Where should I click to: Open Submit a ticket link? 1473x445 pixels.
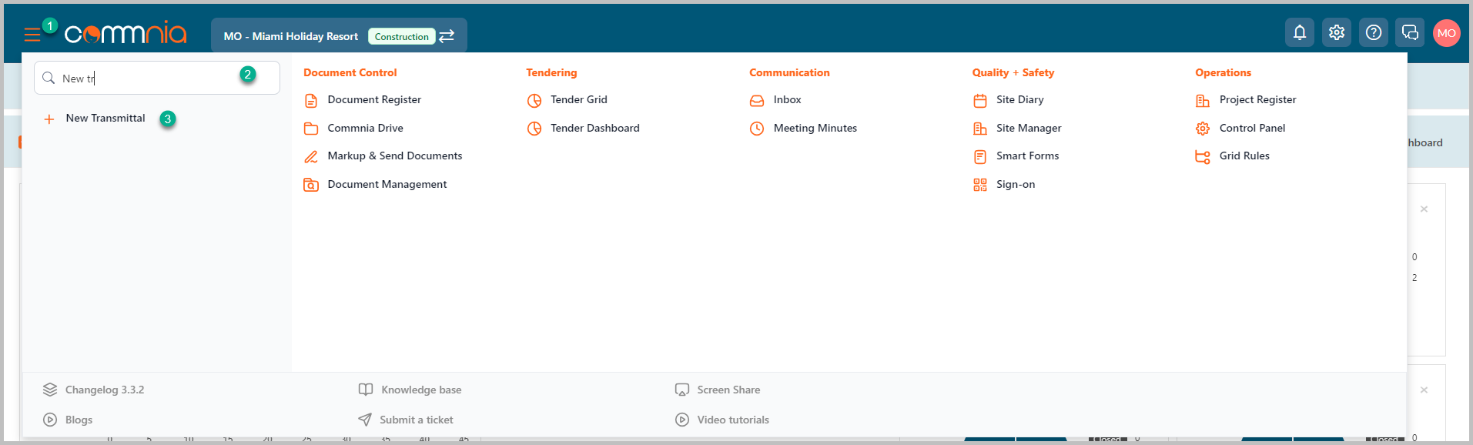tap(416, 420)
